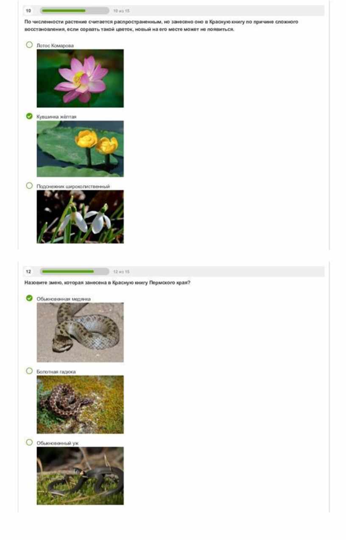Open the pink lotus flower image

tap(80, 78)
